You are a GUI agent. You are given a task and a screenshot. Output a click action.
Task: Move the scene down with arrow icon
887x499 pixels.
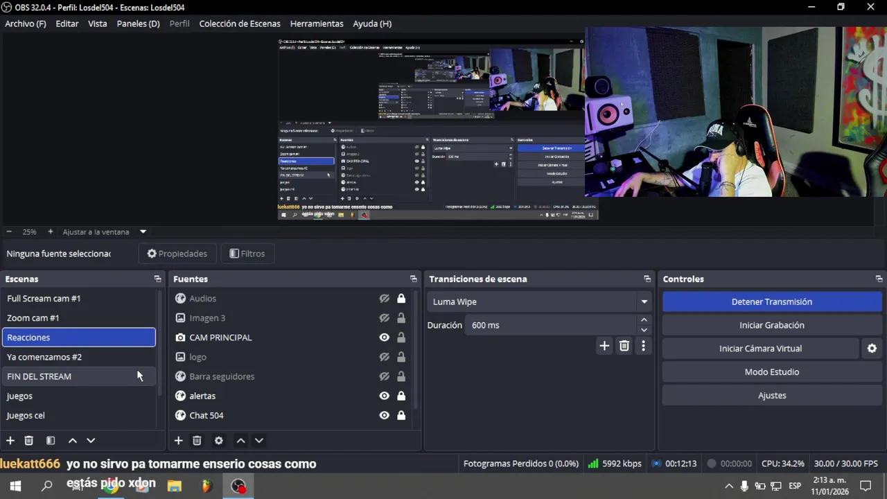(x=91, y=441)
